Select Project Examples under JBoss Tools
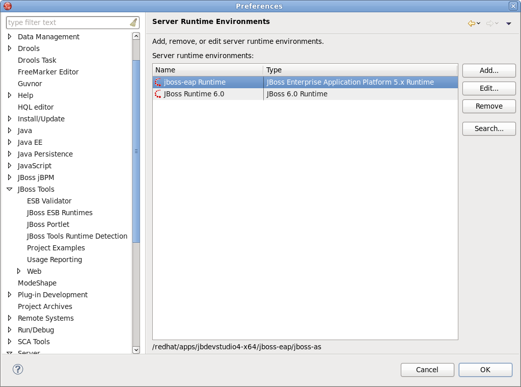Image resolution: width=521 pixels, height=387 pixels. pyautogui.click(x=56, y=247)
